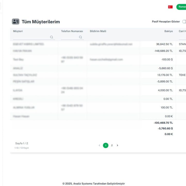Click the Turkish flag language icon

170,7
